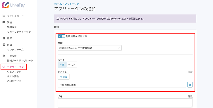213x108 pixels.
Task: Open ご利用ガイド page
Action: click(14, 81)
